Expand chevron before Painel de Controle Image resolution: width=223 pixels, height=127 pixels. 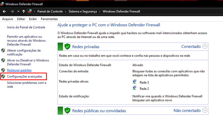[34, 12]
